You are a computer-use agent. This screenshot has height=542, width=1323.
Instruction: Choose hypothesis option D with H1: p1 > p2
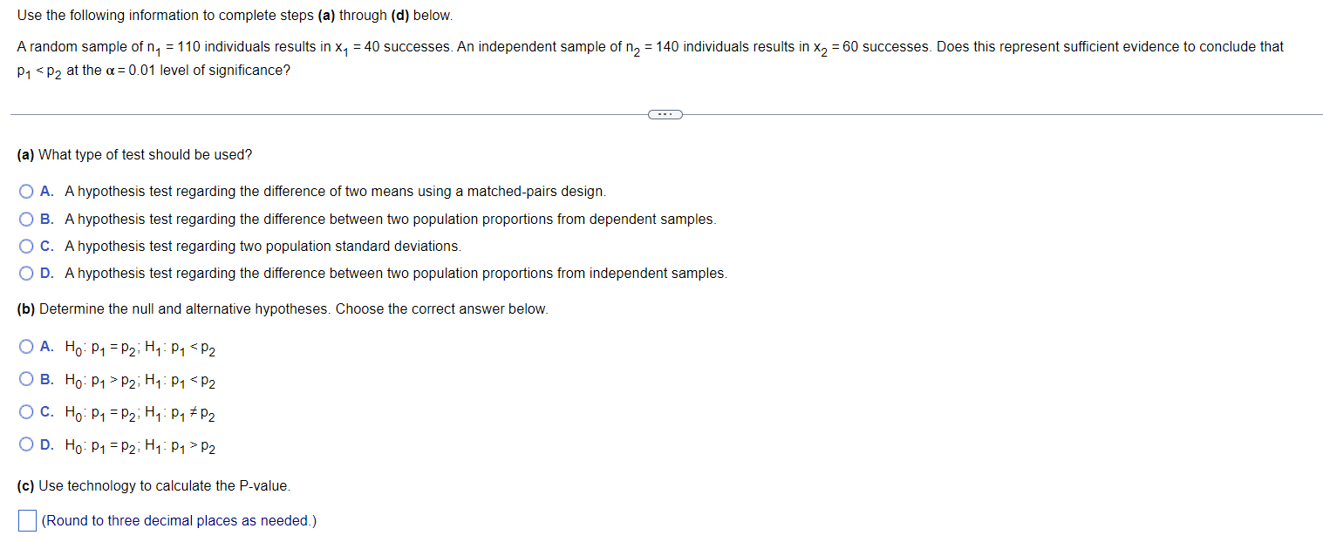click(26, 444)
